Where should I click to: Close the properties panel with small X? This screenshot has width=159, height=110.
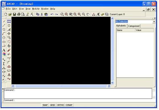coord(155,18)
